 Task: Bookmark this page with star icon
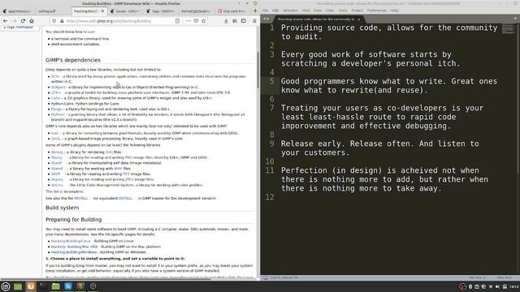[x=204, y=21]
